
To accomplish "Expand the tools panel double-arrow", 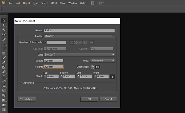I will [2, 14].
